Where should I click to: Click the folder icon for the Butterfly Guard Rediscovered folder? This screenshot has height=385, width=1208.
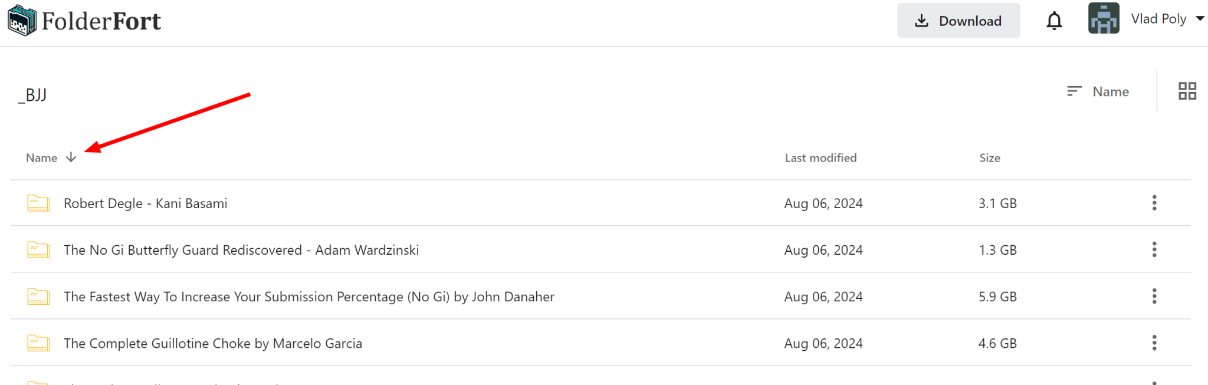[39, 250]
